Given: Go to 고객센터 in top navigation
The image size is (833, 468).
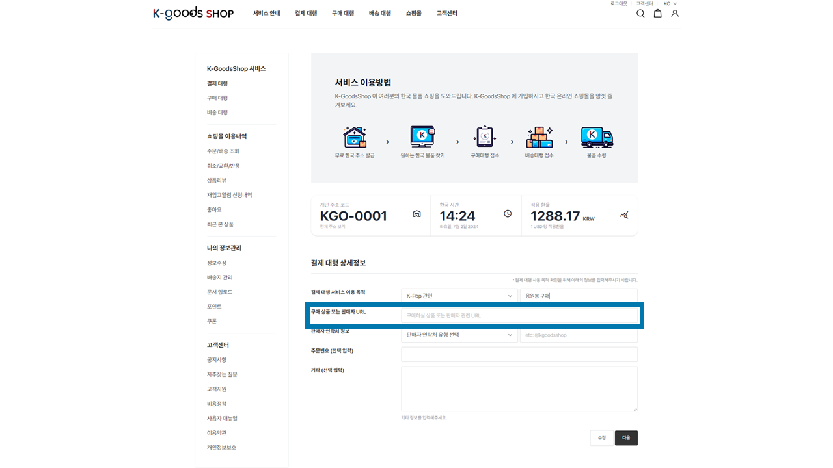Looking at the screenshot, I should (x=447, y=13).
